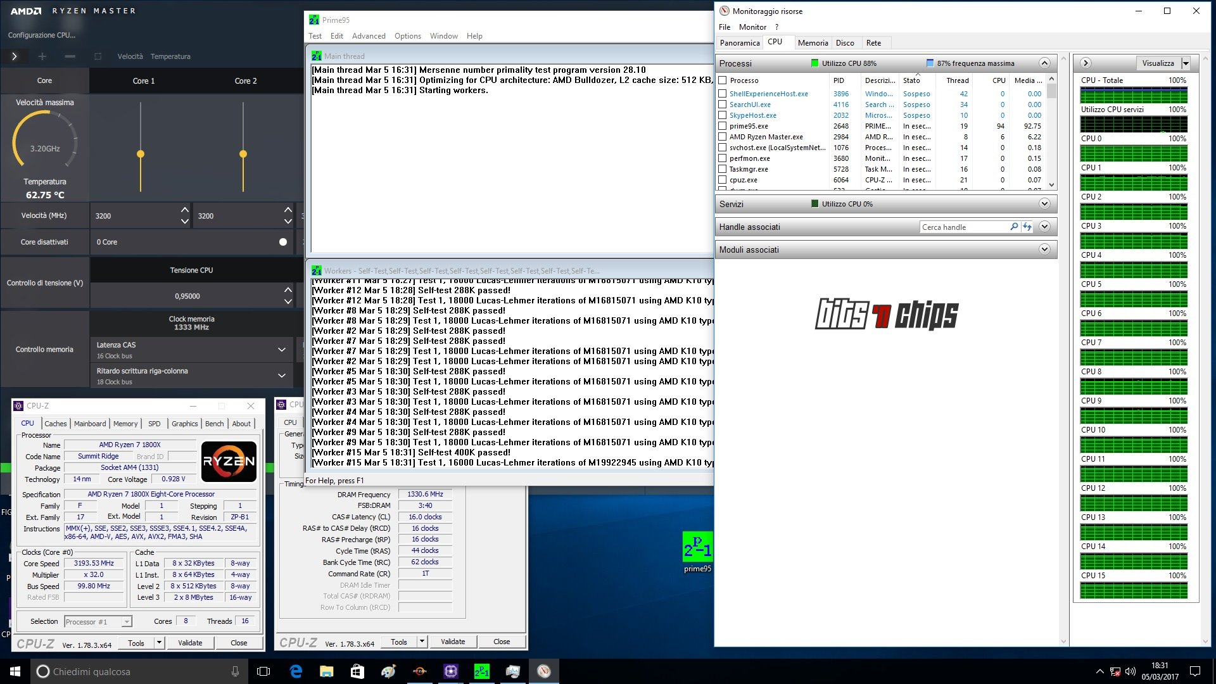The height and width of the screenshot is (684, 1216).
Task: Expand the Servizi section
Action: coord(1045,204)
